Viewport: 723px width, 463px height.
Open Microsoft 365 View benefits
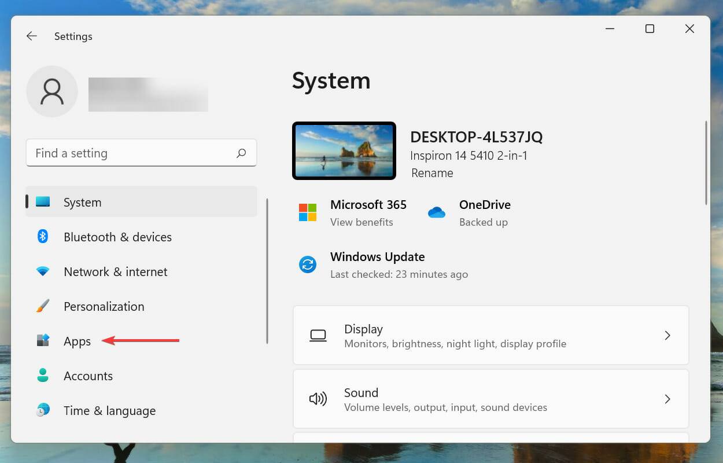tap(361, 222)
